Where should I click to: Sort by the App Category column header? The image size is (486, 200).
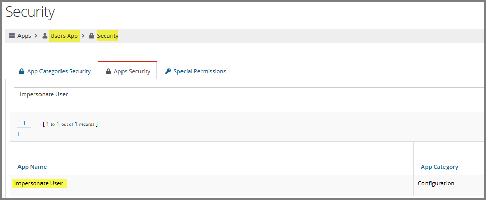coord(439,167)
